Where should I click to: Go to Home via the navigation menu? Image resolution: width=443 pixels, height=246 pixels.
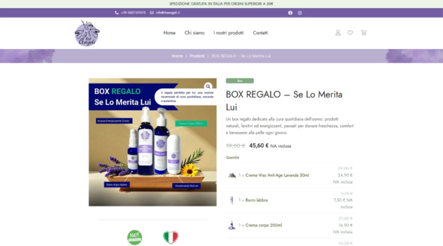[169, 33]
